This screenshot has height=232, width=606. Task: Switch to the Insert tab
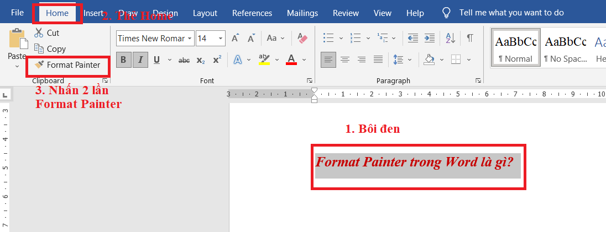pos(93,13)
